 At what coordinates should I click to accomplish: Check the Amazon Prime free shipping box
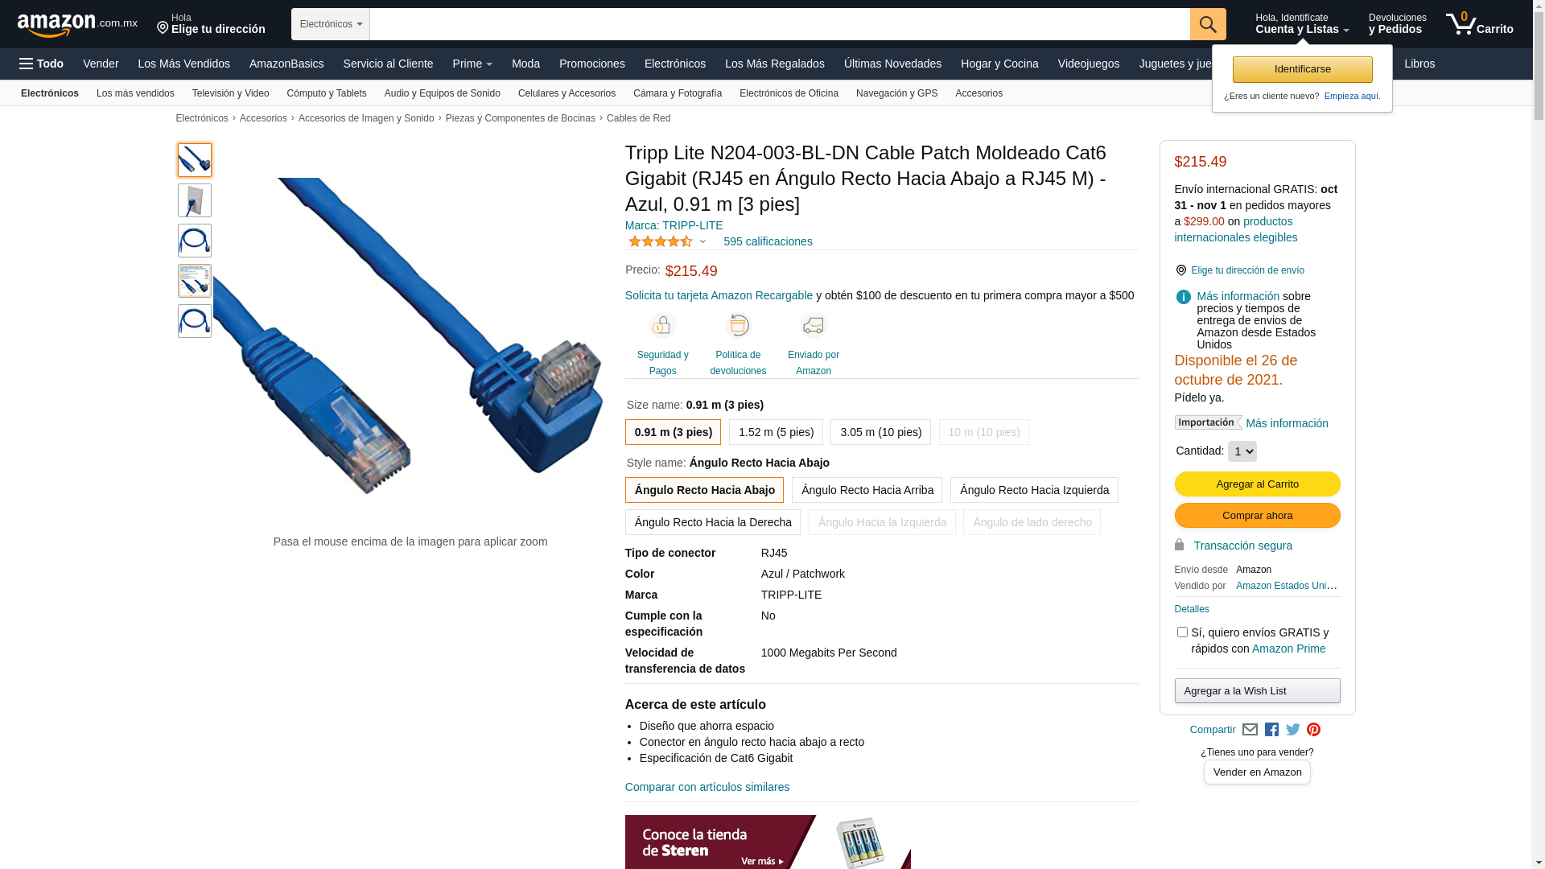(x=1182, y=632)
